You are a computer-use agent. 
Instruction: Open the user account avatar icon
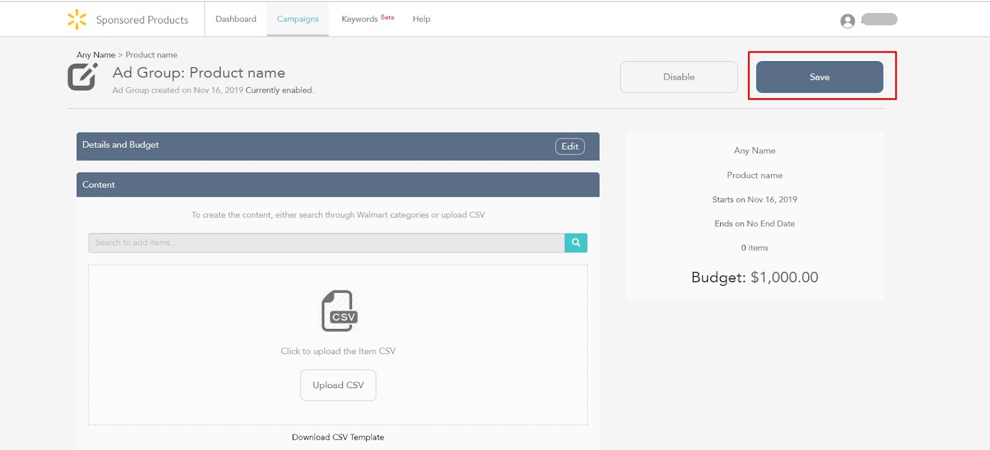coord(848,21)
